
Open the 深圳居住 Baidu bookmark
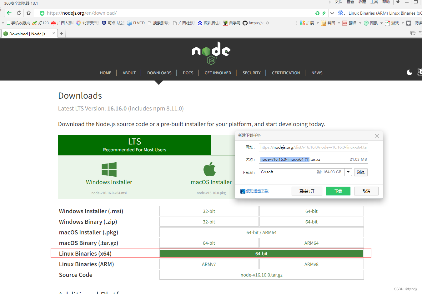(209, 23)
